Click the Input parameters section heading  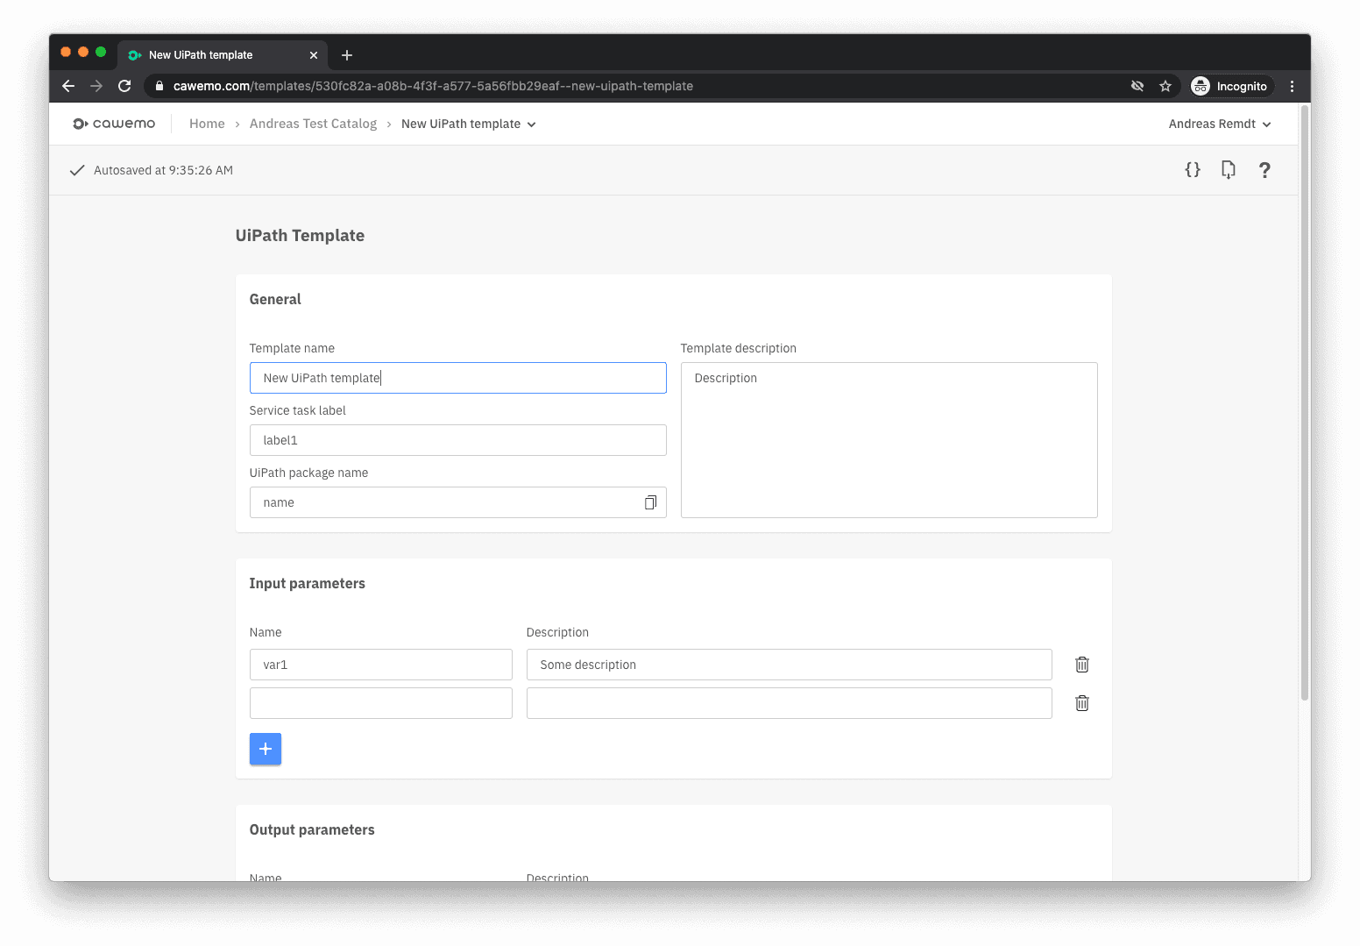307,583
